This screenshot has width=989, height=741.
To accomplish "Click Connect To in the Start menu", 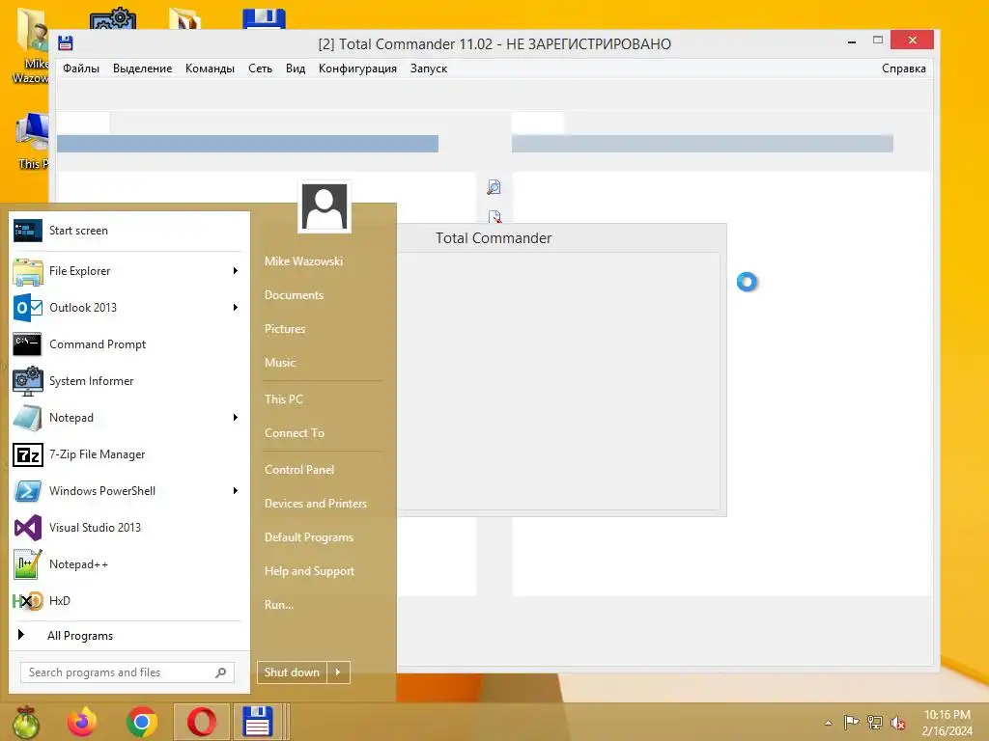I will tap(295, 433).
